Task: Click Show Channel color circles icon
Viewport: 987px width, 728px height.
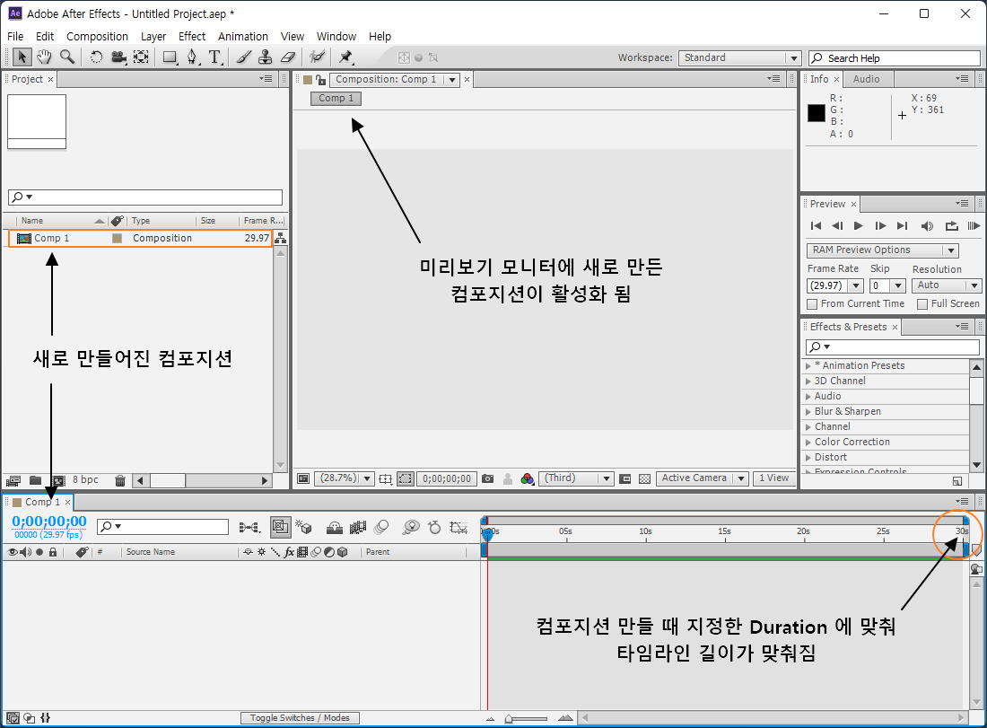Action: click(x=528, y=478)
